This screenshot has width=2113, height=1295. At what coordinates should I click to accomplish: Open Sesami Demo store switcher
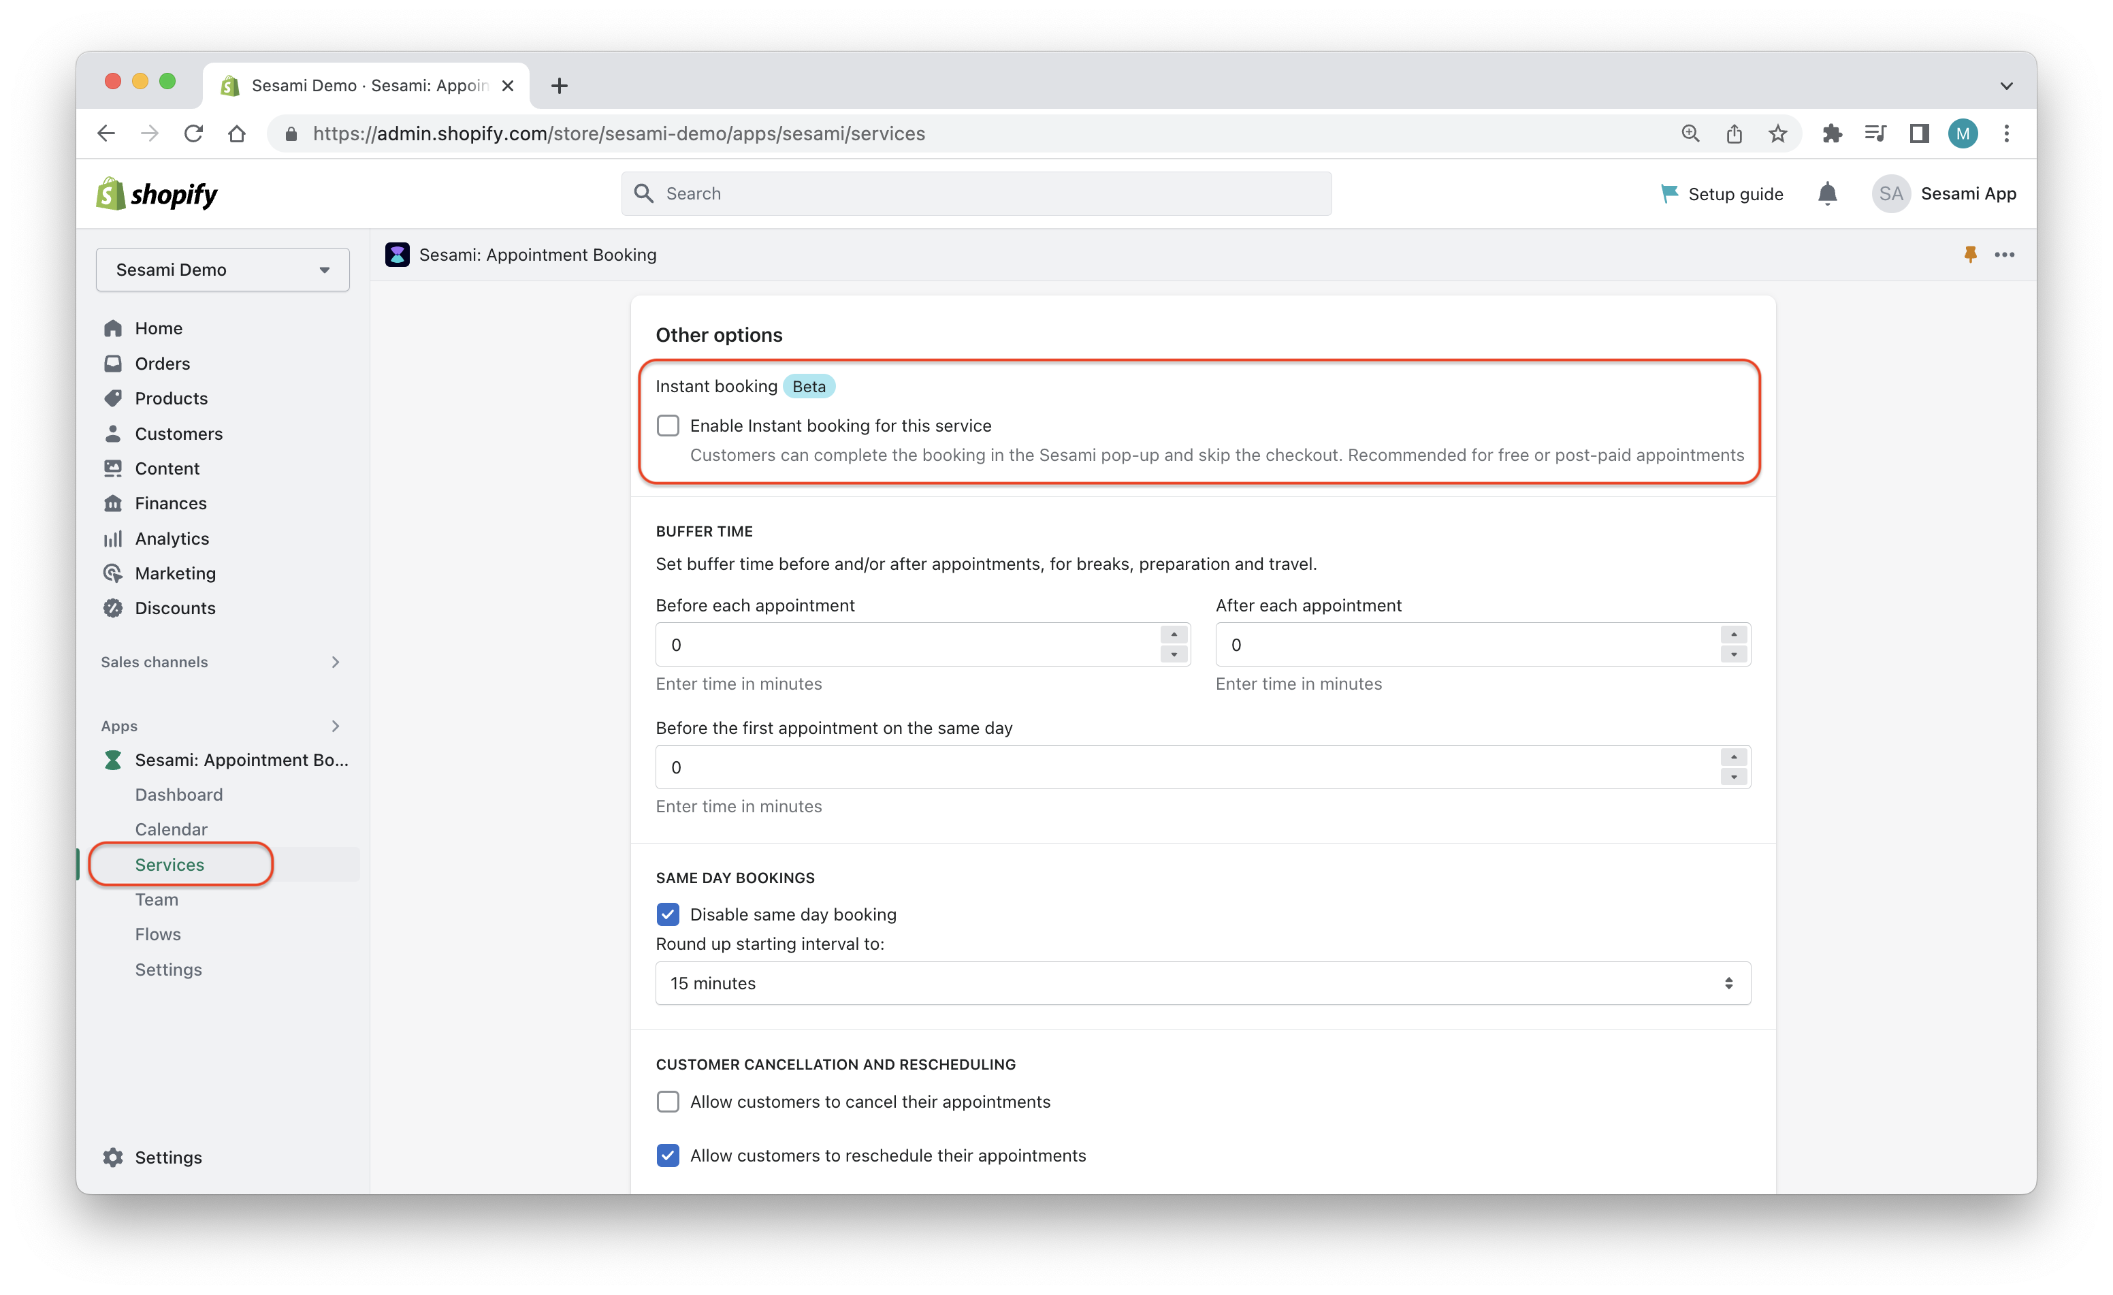click(223, 270)
